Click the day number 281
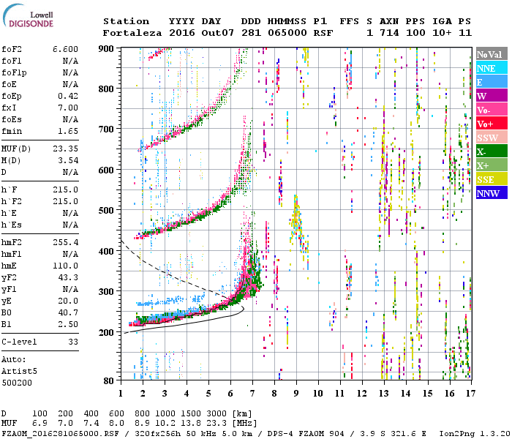The image size is (512, 439). point(251,33)
